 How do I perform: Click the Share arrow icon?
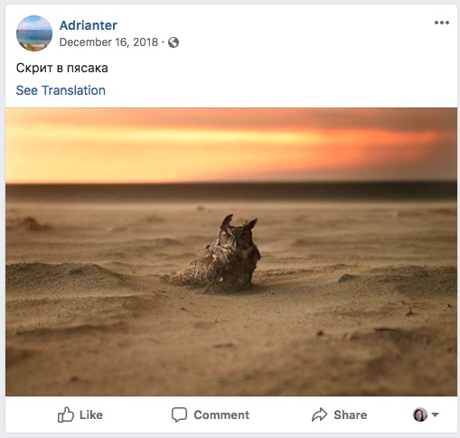click(319, 415)
